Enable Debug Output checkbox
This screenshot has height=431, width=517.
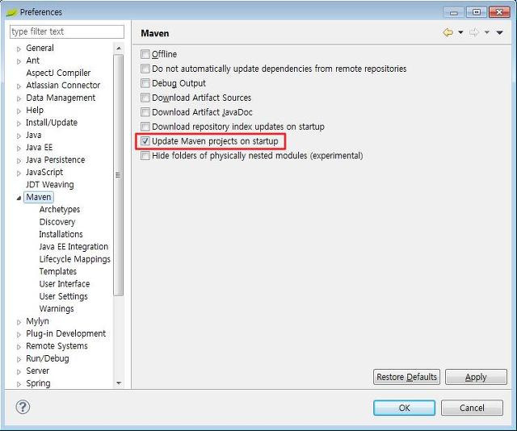tap(145, 83)
